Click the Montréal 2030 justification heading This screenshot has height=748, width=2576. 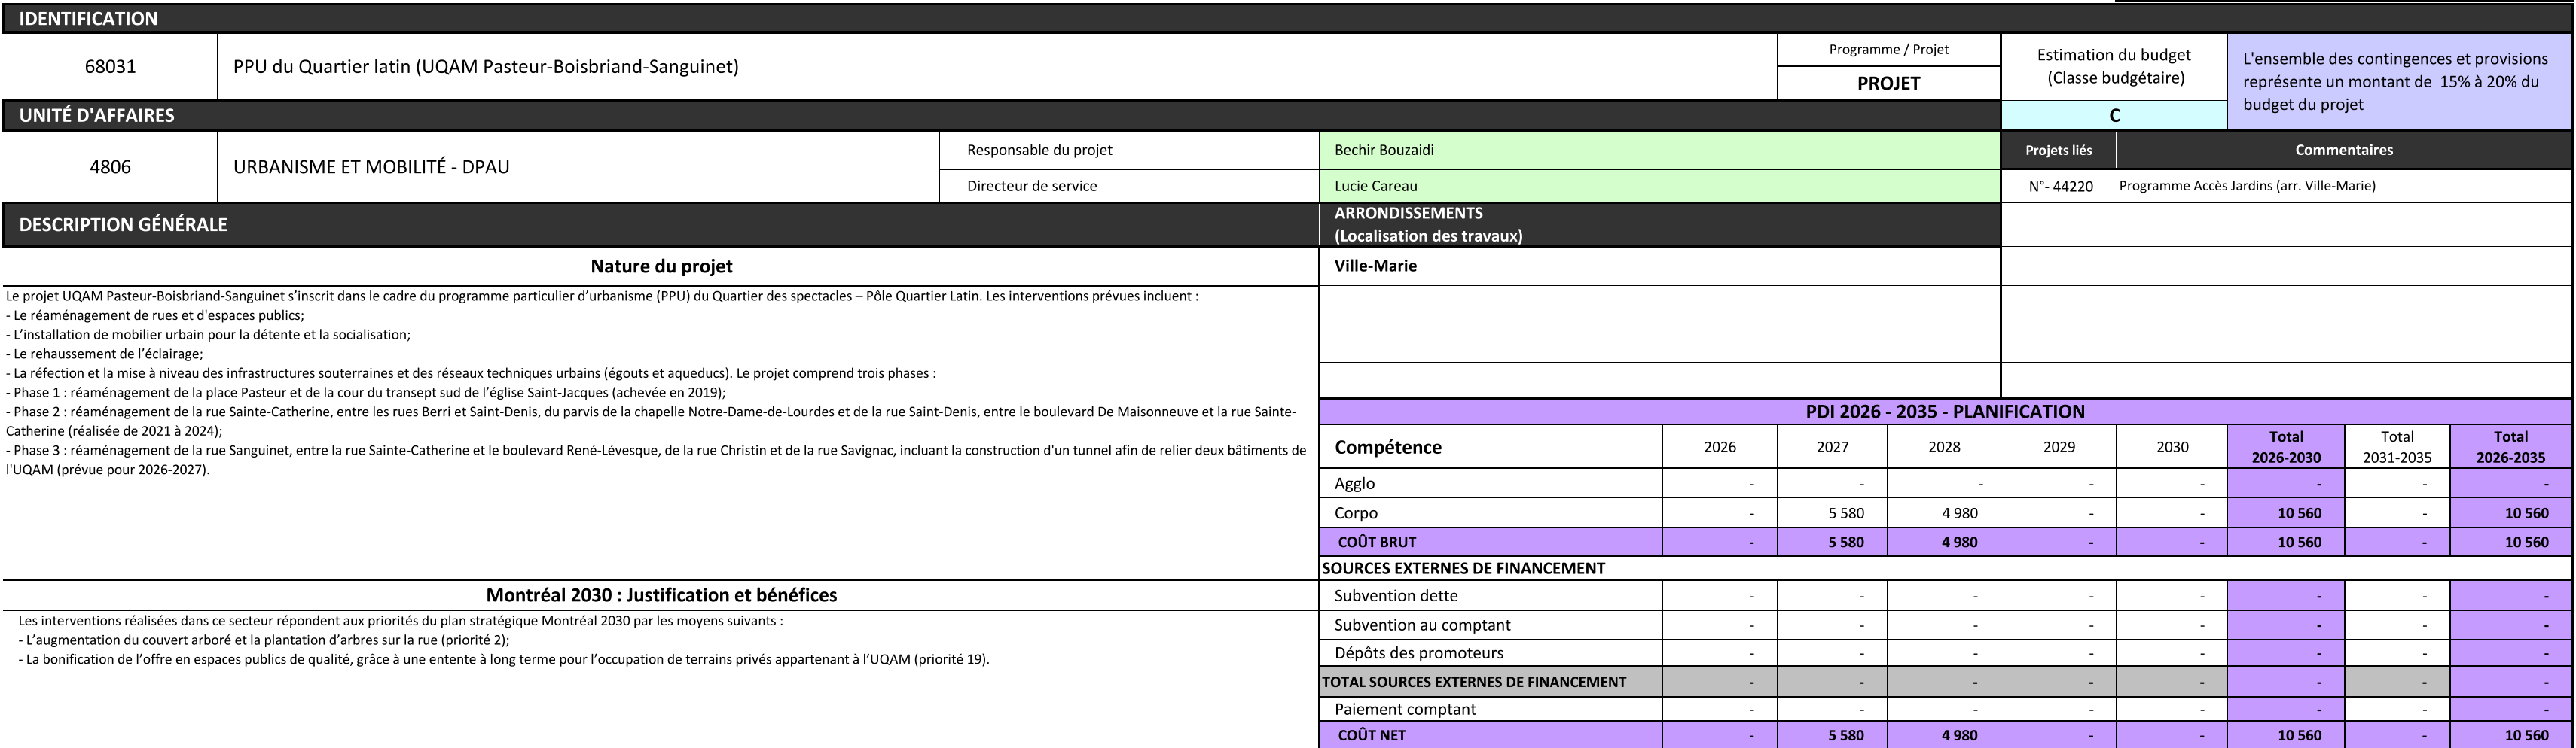click(661, 595)
